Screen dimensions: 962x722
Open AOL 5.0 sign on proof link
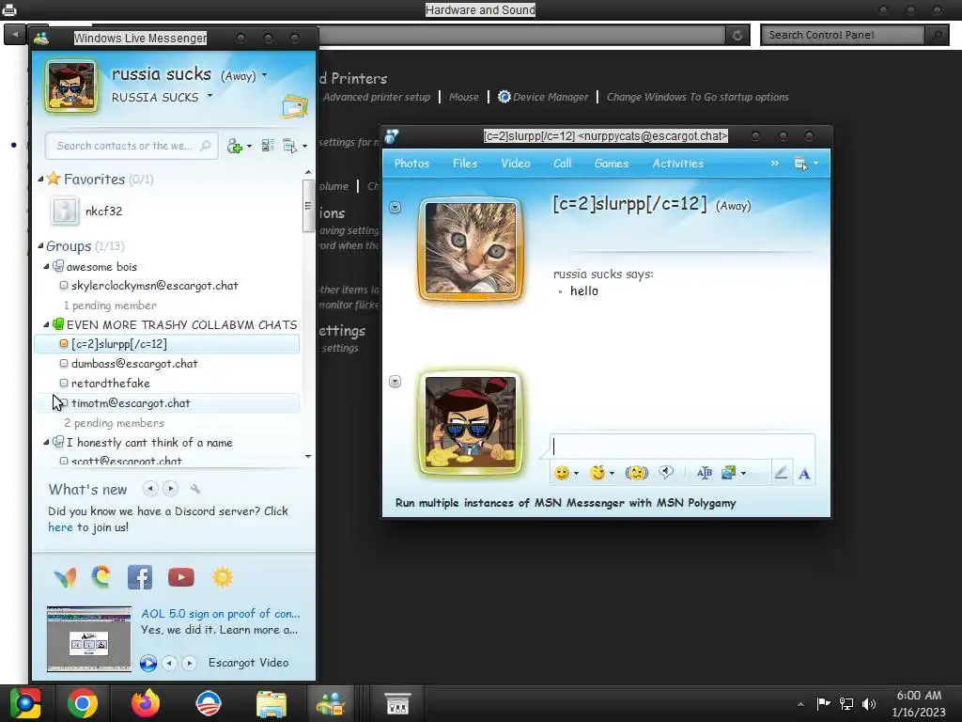[220, 613]
